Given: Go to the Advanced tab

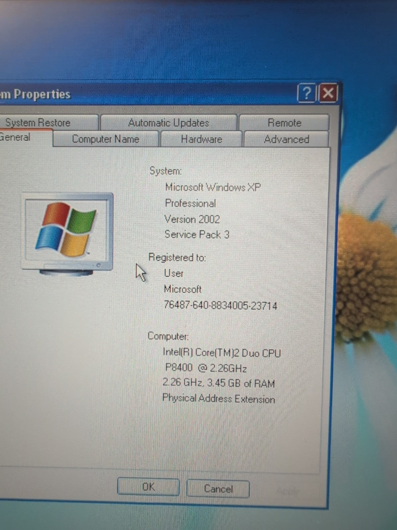Looking at the screenshot, I should 286,139.
